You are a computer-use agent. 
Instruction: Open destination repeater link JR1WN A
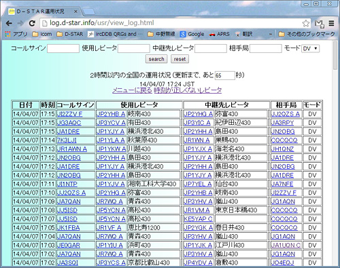(x=197, y=140)
